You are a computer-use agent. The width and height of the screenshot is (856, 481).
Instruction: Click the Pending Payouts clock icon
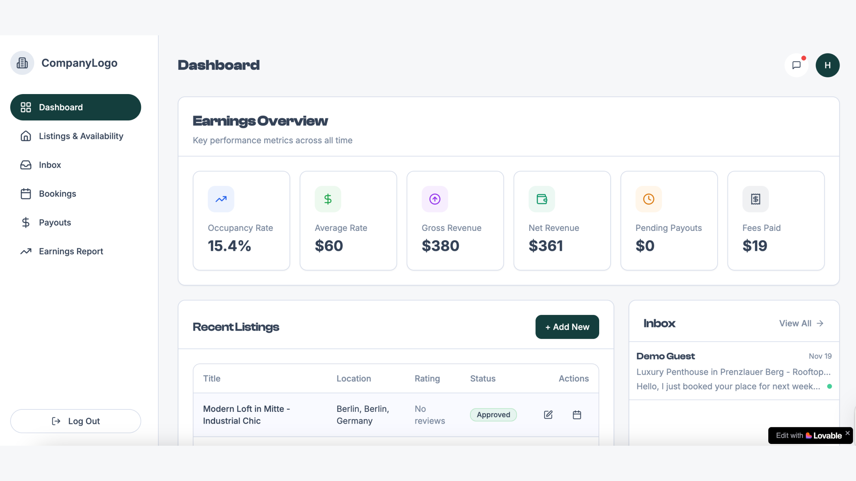pos(648,199)
